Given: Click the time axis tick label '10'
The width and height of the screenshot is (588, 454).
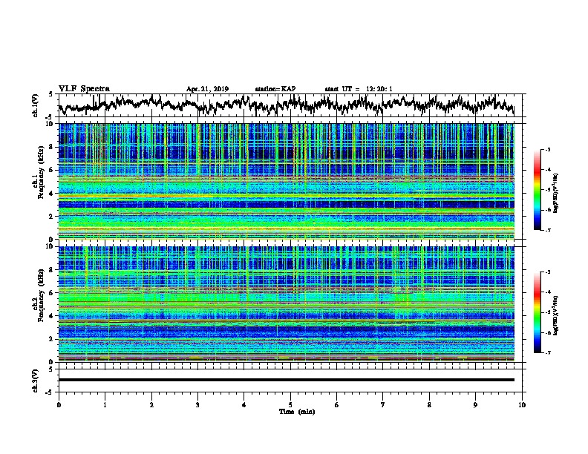Looking at the screenshot, I should [522, 405].
